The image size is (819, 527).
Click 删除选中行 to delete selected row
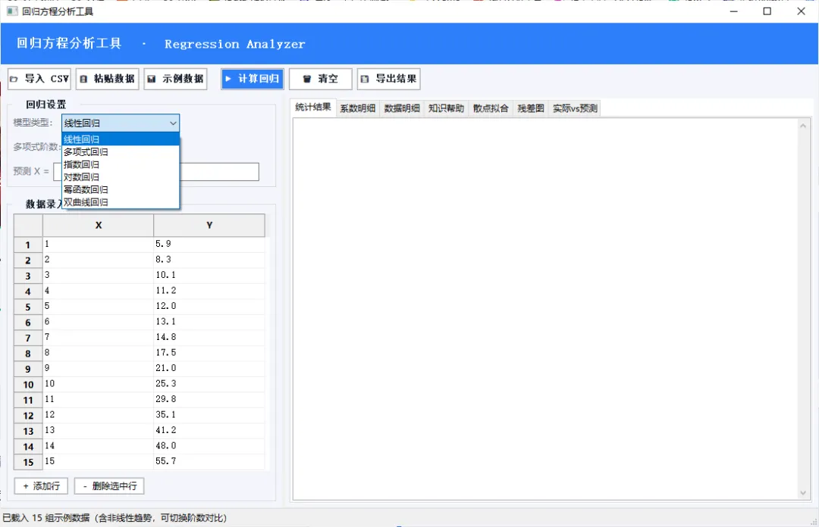pyautogui.click(x=109, y=486)
